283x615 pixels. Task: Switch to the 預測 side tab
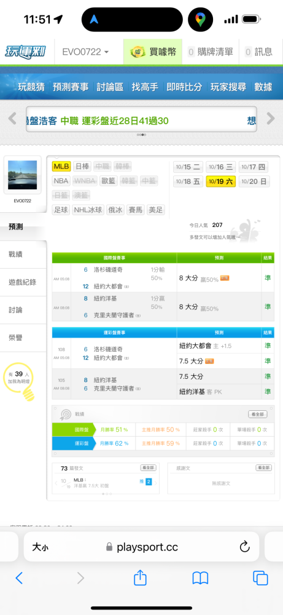[x=23, y=227]
